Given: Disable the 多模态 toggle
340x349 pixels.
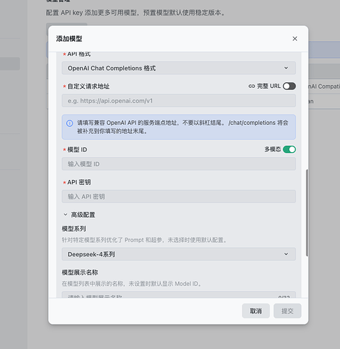Looking at the screenshot, I should pyautogui.click(x=289, y=149).
